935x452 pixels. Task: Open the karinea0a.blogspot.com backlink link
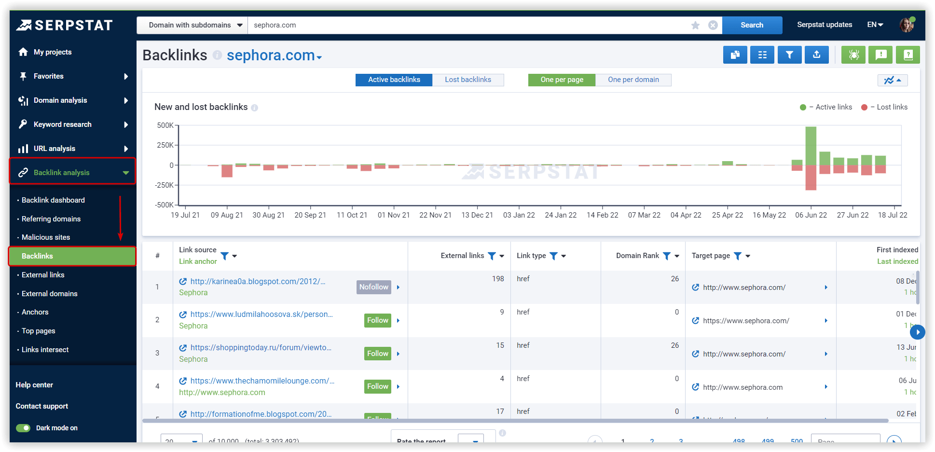(258, 281)
